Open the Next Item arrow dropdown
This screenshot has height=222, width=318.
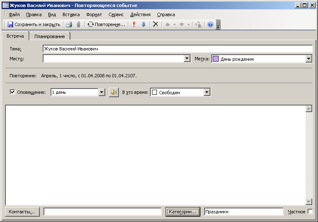click(x=189, y=24)
